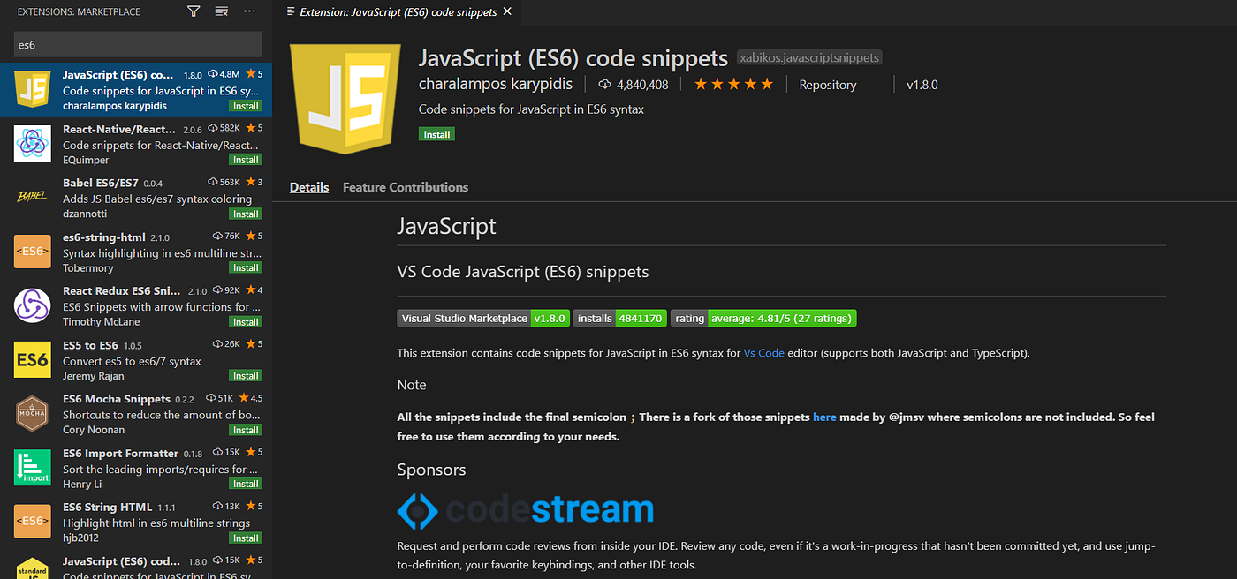The image size is (1237, 579).
Task: Install the extension from the details header
Action: tap(436, 135)
